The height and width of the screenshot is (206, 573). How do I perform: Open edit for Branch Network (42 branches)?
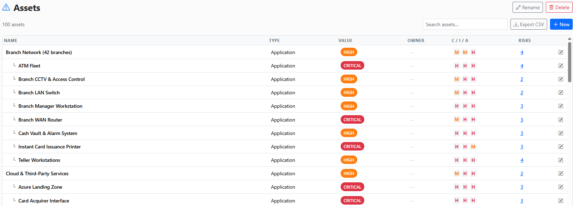click(561, 52)
